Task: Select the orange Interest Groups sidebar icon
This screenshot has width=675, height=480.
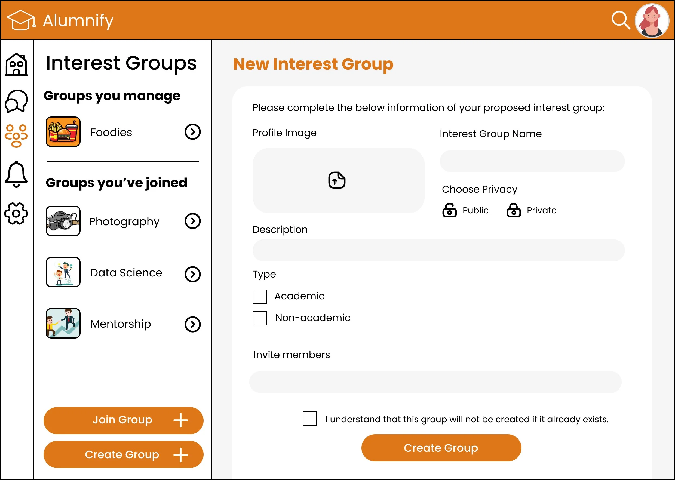Action: 16,136
